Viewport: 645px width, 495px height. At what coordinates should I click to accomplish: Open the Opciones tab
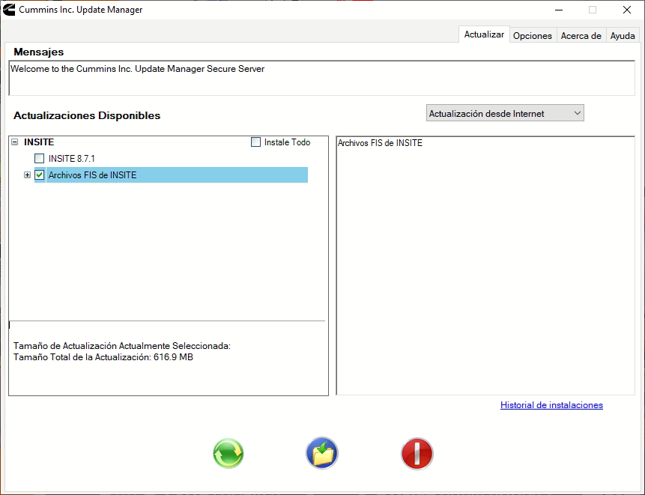pos(533,36)
